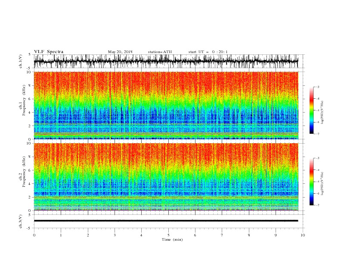Select the ch.2 color bar log(PSD) label
341x264 pixels.
(x=322, y=184)
